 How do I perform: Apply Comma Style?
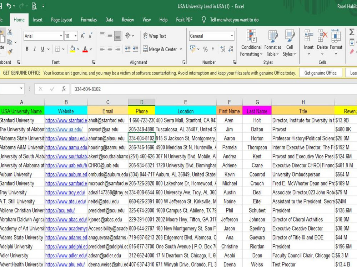tap(213, 49)
